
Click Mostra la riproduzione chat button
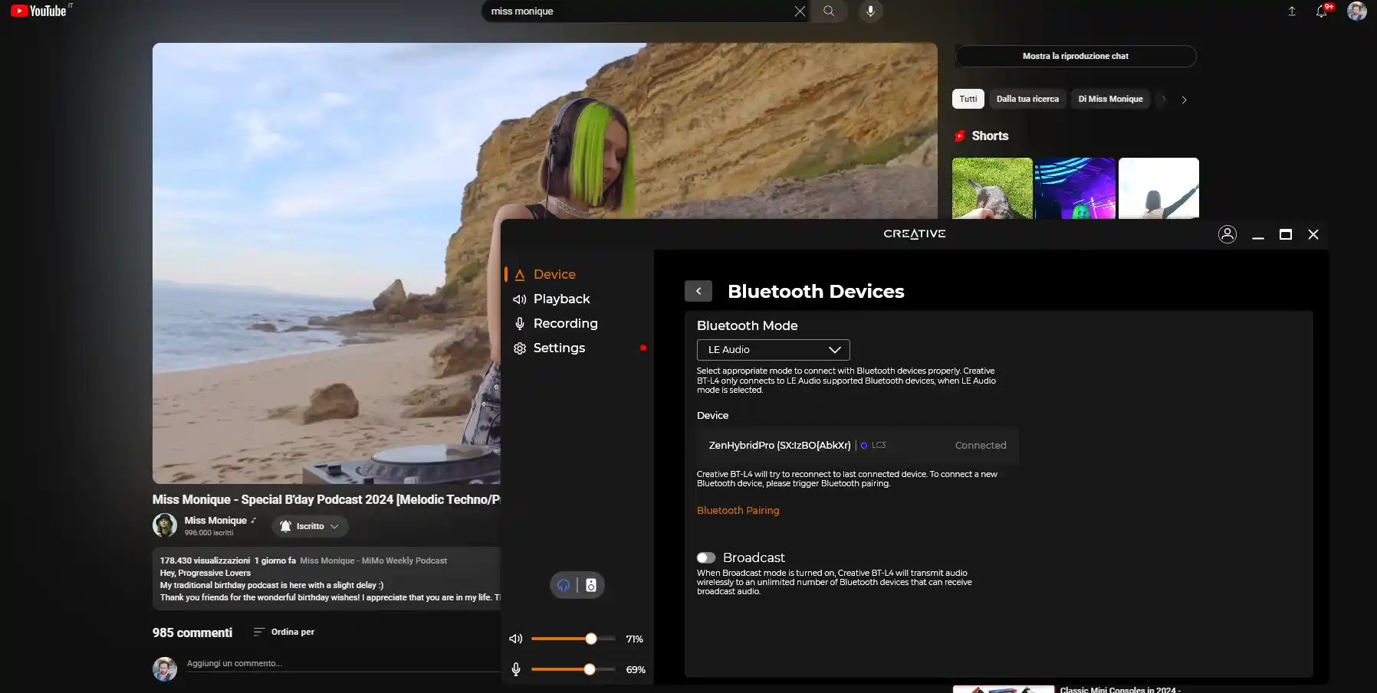(1075, 56)
